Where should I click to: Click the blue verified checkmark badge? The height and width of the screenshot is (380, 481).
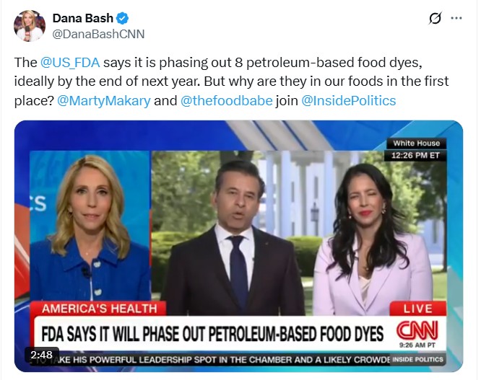(123, 18)
